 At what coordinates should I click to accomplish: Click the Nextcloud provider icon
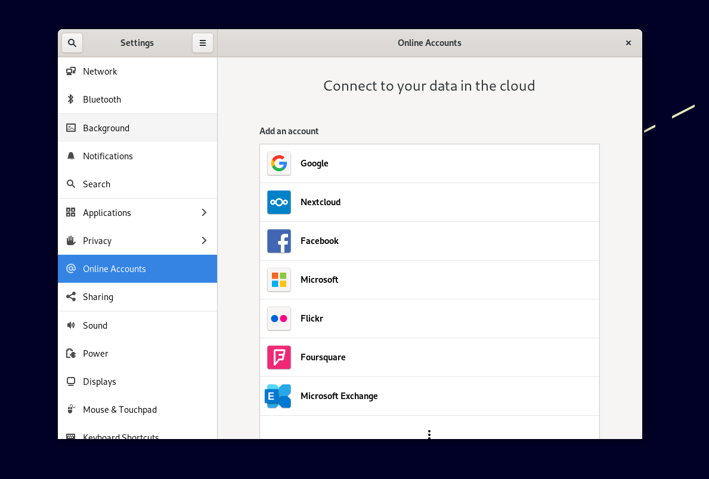278,202
